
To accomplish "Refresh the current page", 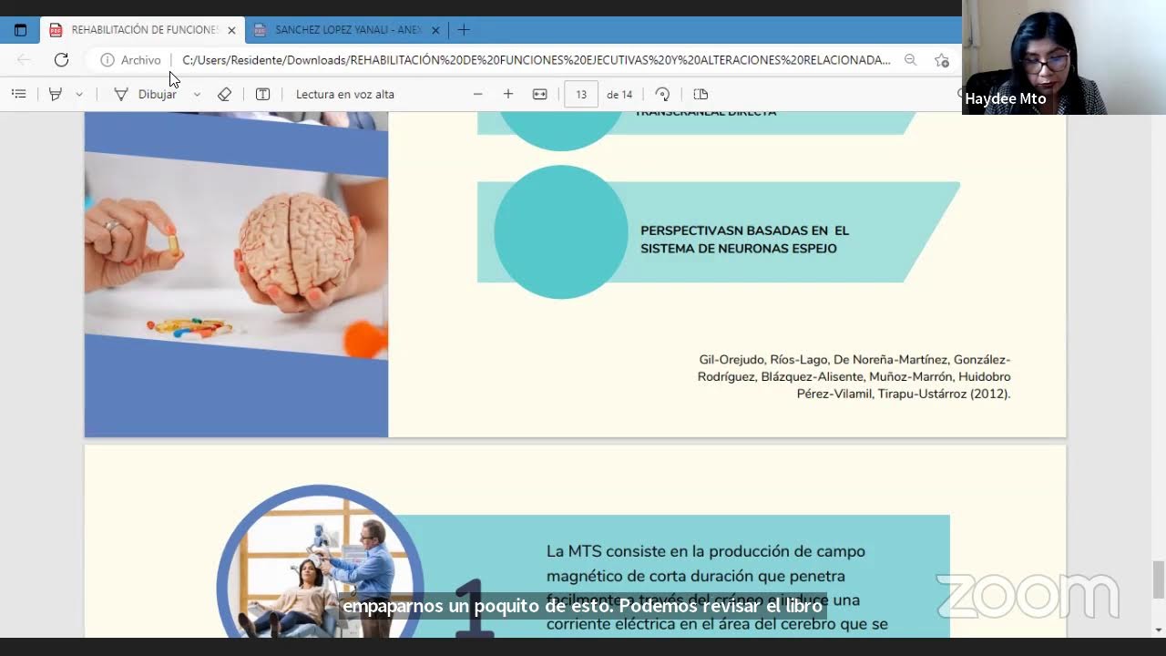I will (x=61, y=60).
